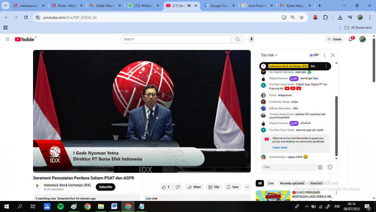Focus the YouTube Search box
The image size is (376, 212).
[176, 39]
